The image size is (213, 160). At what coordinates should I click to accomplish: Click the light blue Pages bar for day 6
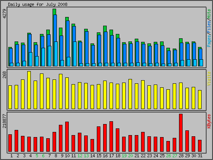pyautogui.click(x=43, y=57)
